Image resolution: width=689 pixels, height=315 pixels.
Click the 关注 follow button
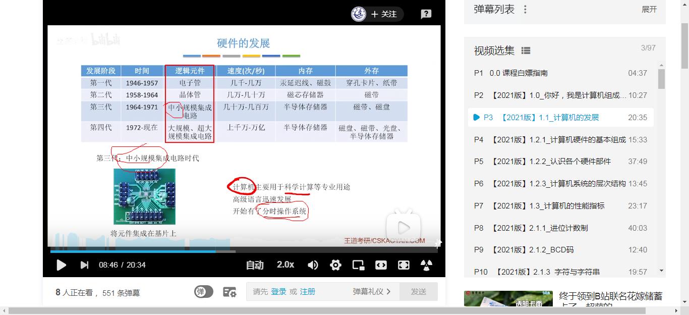(x=384, y=14)
